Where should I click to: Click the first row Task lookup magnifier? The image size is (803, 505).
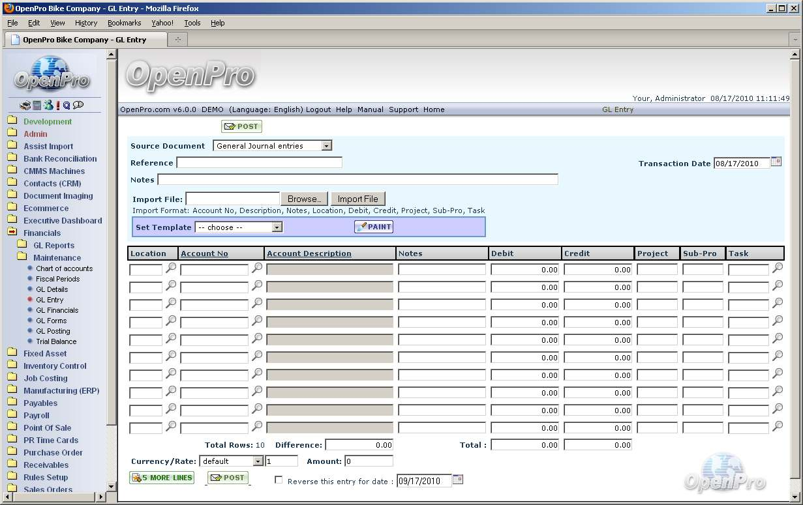[778, 268]
